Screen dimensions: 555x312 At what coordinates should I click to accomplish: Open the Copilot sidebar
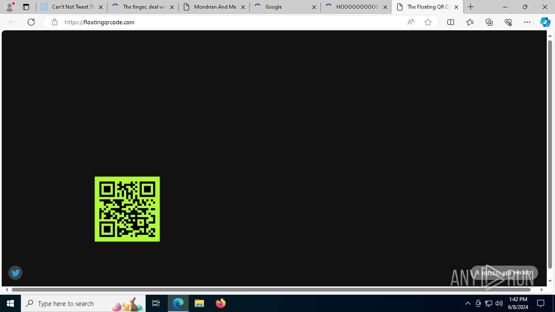click(x=545, y=22)
